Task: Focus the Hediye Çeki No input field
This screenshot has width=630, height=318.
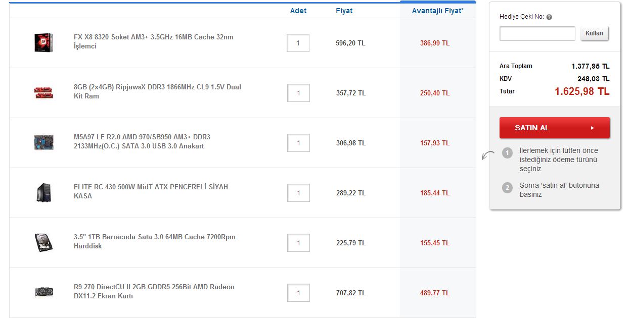Action: (x=537, y=34)
